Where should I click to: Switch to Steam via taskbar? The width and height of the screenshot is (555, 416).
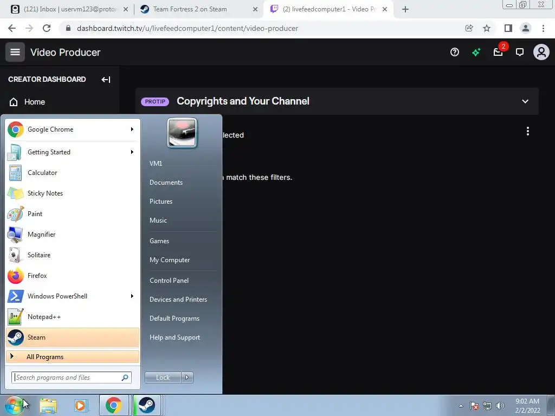tap(147, 405)
